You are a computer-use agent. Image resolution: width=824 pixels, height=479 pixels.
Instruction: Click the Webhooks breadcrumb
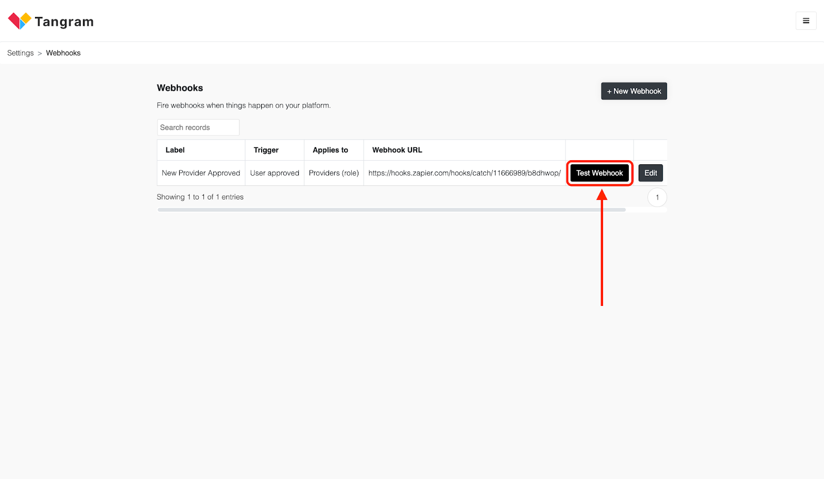[x=63, y=53]
